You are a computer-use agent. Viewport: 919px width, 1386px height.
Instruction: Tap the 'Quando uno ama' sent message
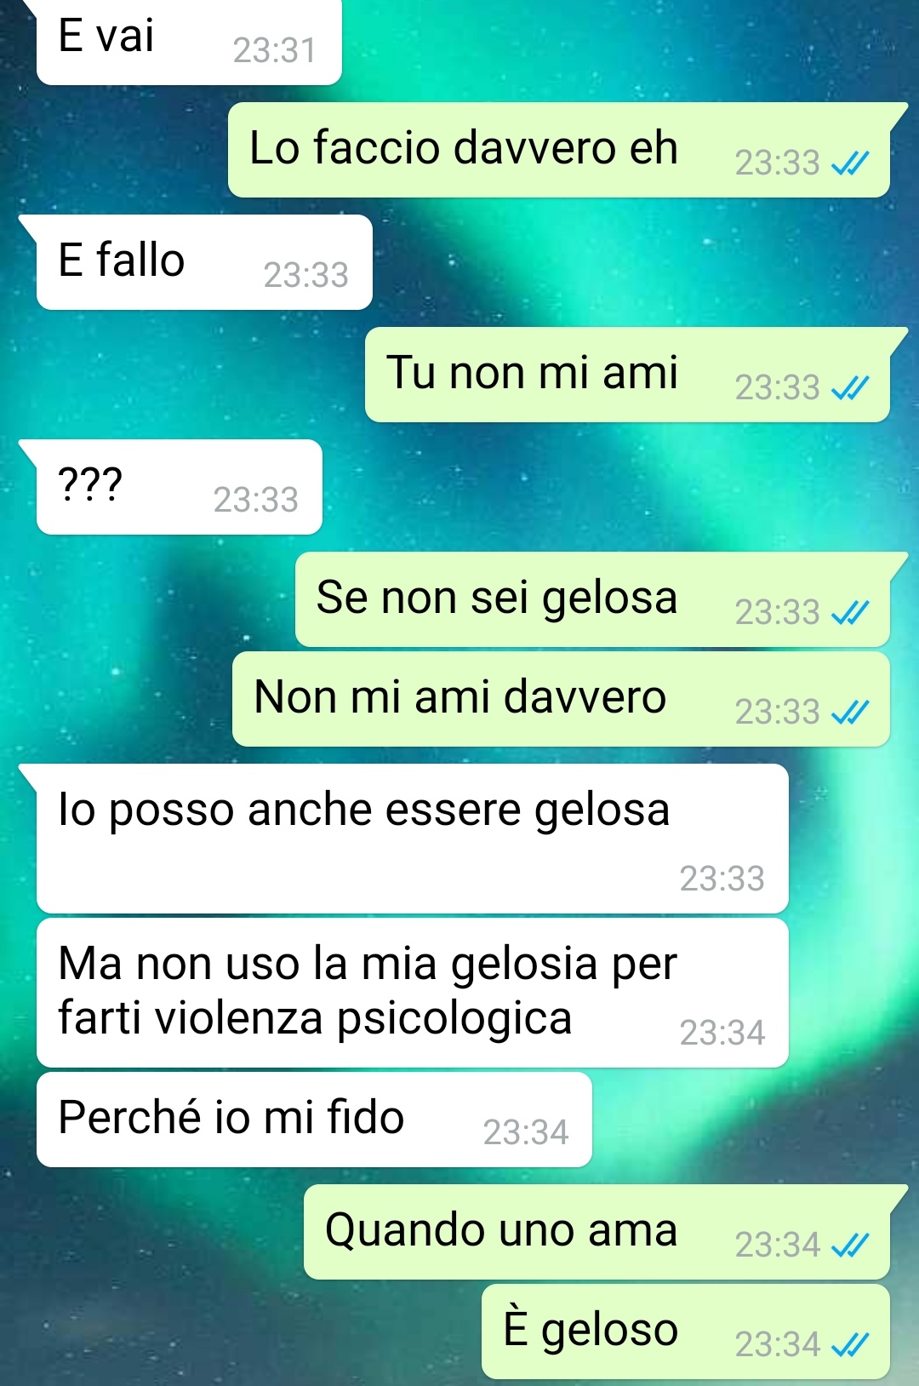click(596, 1232)
